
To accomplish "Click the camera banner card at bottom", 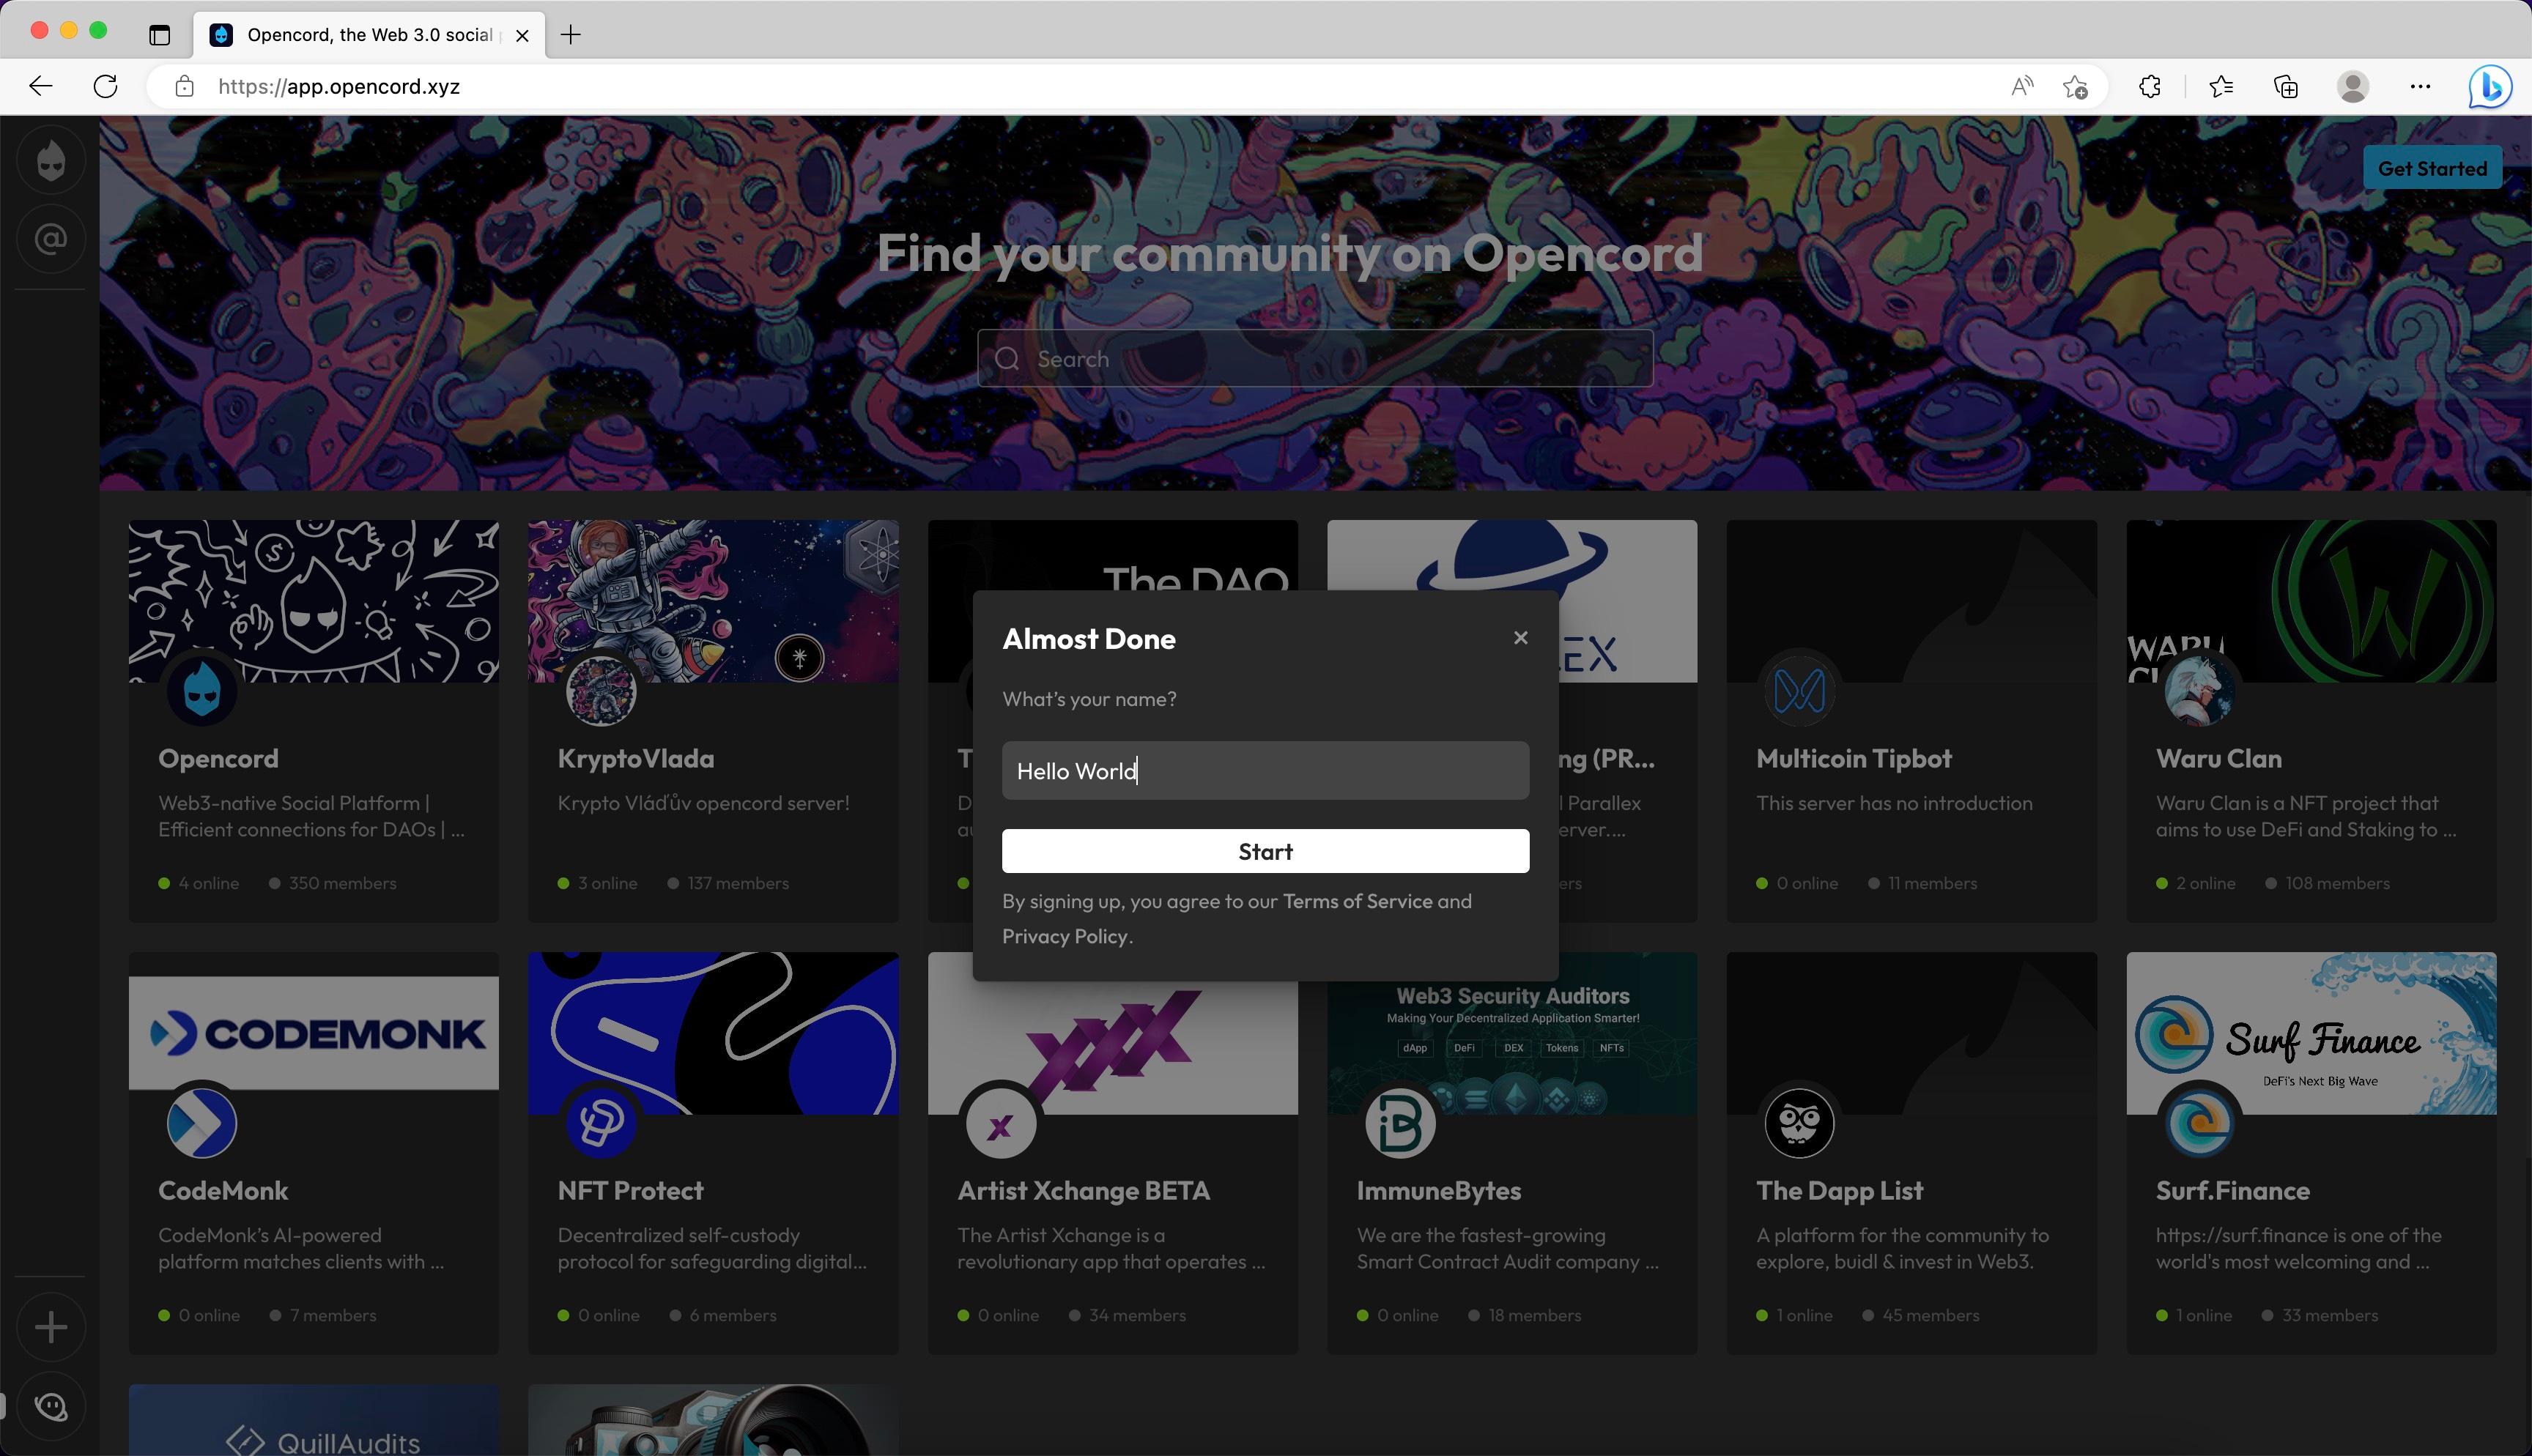I will coord(713,1420).
